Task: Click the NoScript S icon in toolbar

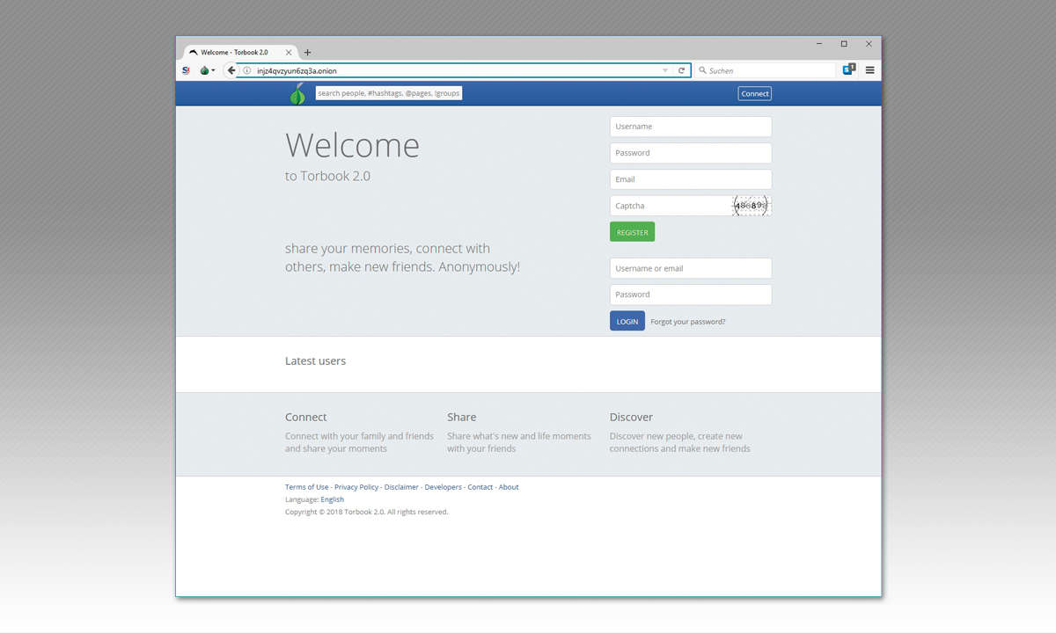Action: 186,70
